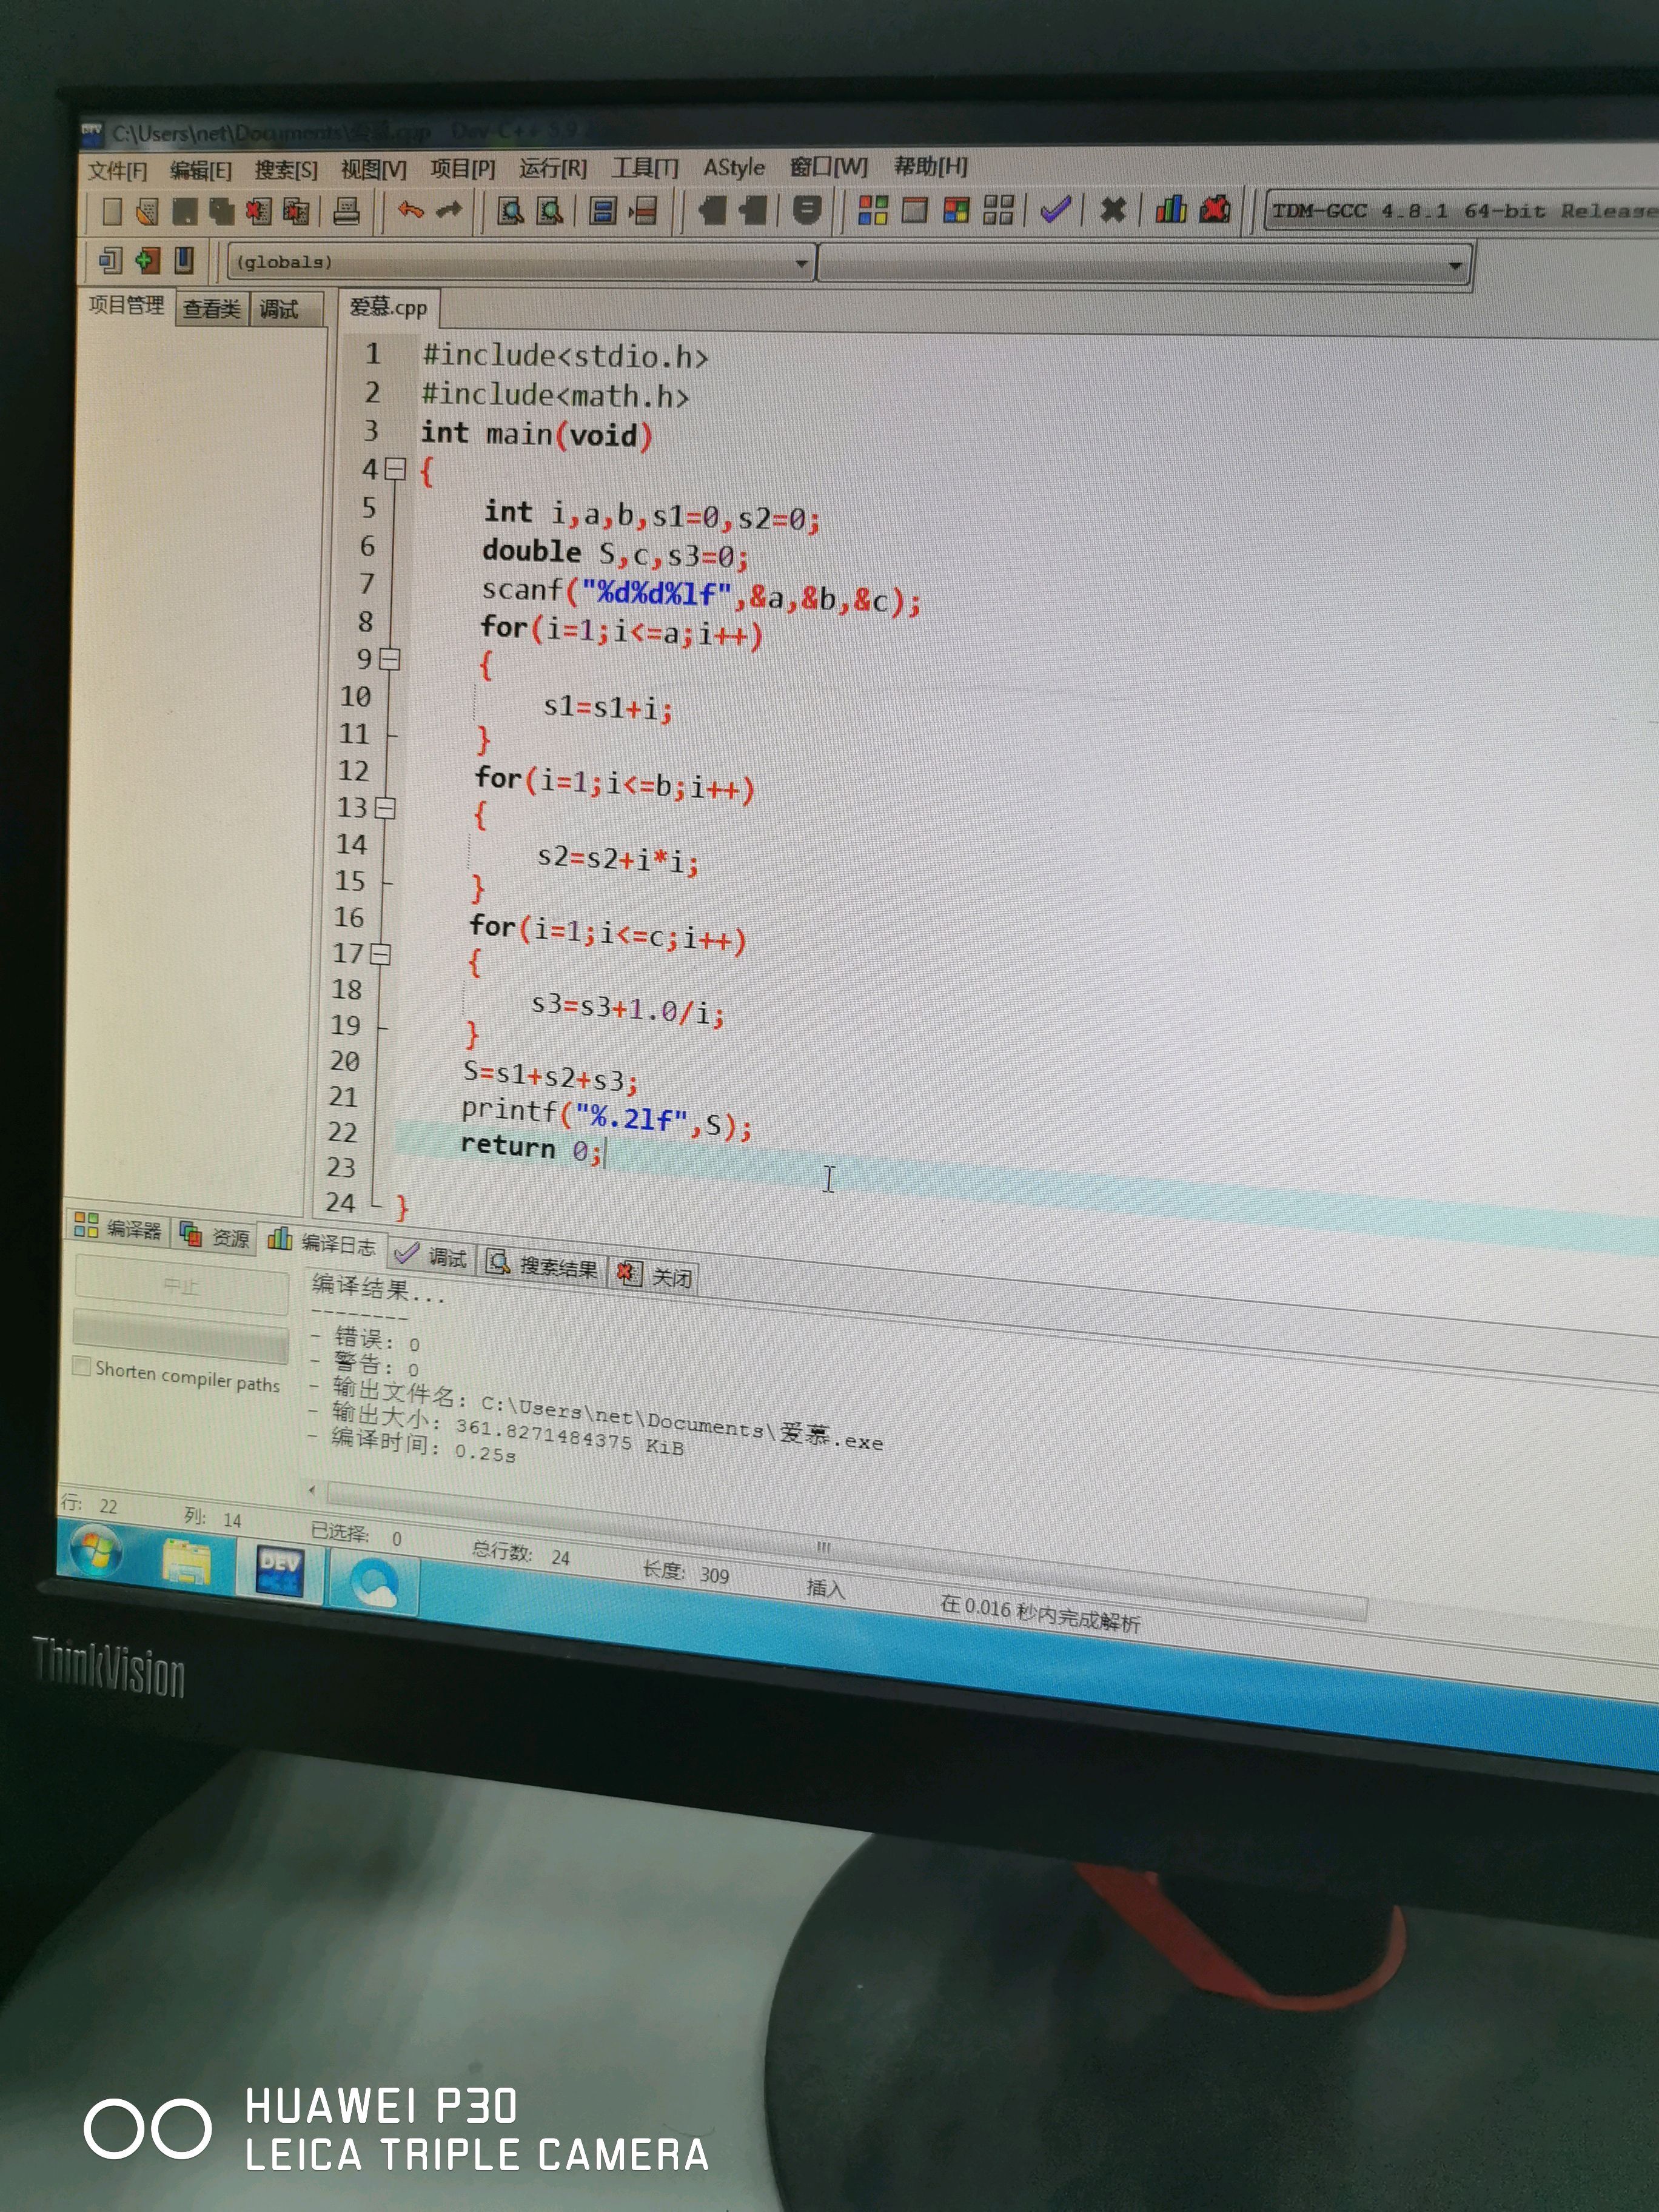The image size is (1659, 2212).
Task: Click the Toggle bookmark toolbar icon
Action: point(806,210)
